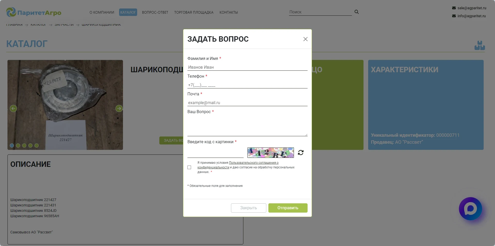Open the ВОПРОС-ОТВЕТ menu item
The width and height of the screenshot is (495, 246).
click(x=155, y=12)
